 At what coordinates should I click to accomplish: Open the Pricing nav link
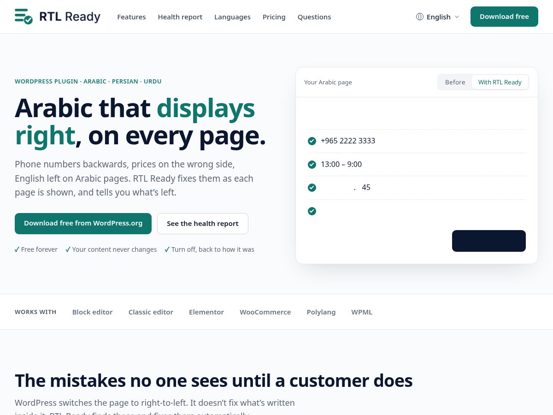274,17
